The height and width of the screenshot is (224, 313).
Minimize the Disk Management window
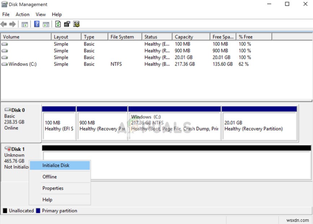click(269, 4)
